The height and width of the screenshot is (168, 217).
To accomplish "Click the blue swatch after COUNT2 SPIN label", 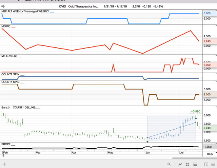I will (x=22, y=75).
